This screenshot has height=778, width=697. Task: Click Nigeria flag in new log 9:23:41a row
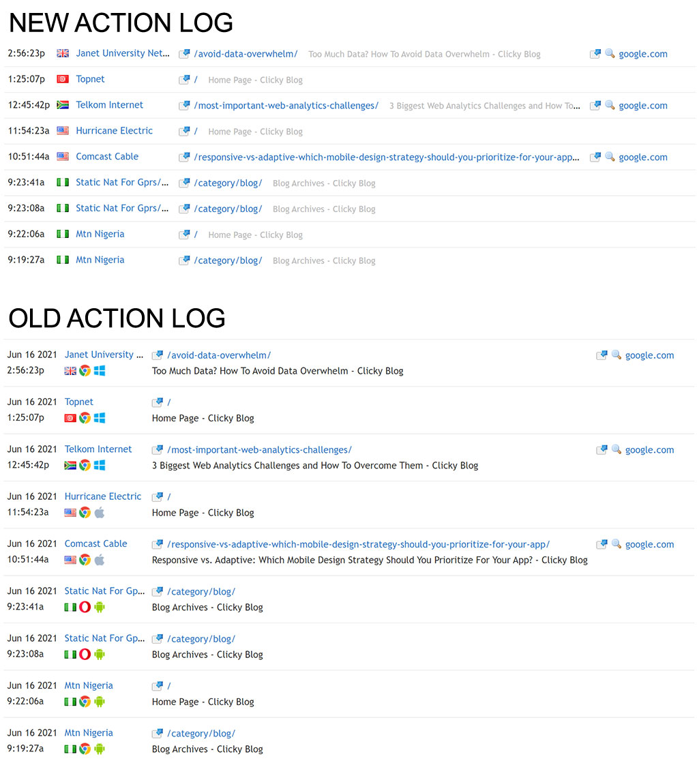(63, 182)
